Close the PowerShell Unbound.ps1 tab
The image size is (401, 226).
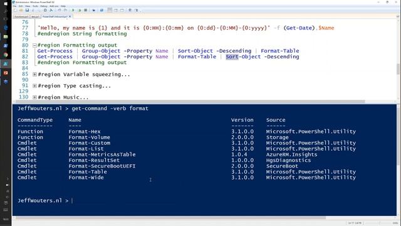pyautogui.click(x=70, y=17)
